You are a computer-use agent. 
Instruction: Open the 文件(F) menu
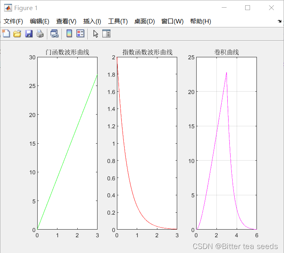click(x=13, y=21)
